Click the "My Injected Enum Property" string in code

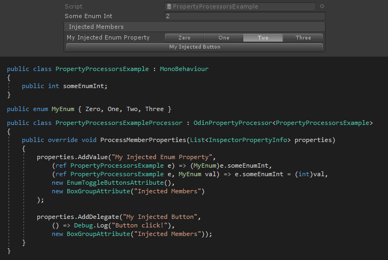click(x=162, y=157)
